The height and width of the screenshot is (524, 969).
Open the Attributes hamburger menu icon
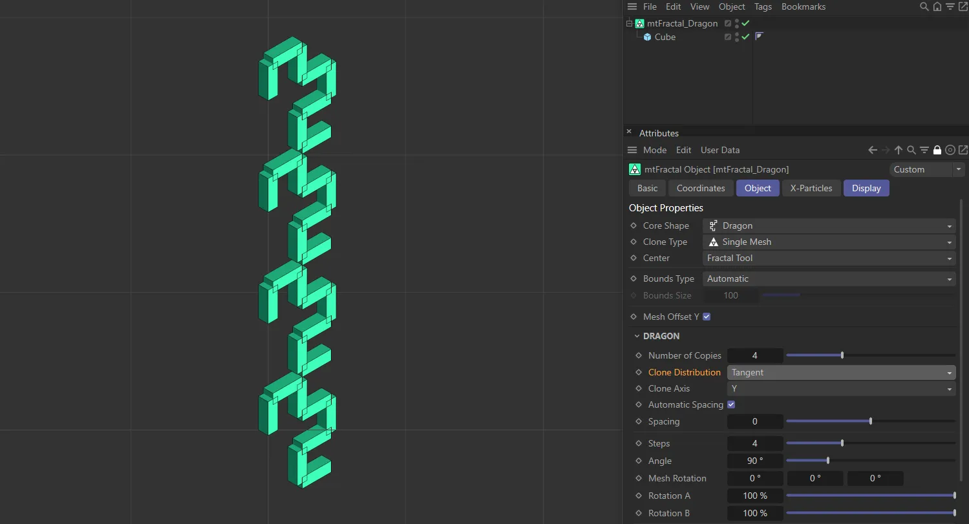[632, 149]
